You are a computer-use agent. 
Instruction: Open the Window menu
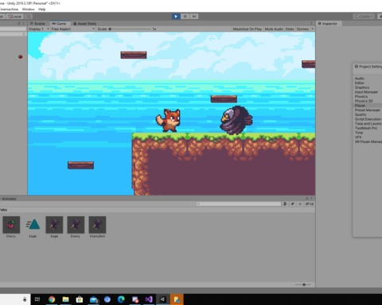(x=29, y=10)
